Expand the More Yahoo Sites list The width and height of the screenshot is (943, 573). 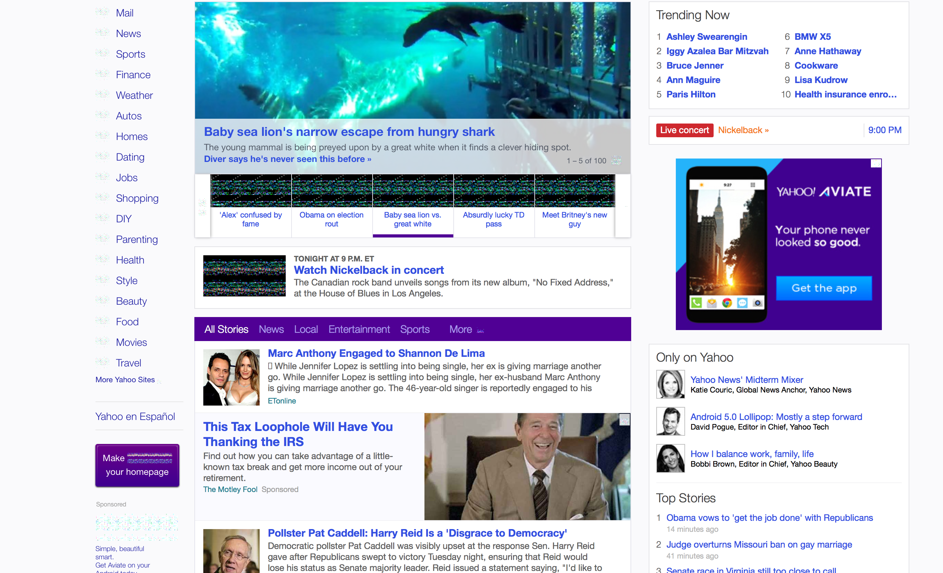click(x=128, y=380)
